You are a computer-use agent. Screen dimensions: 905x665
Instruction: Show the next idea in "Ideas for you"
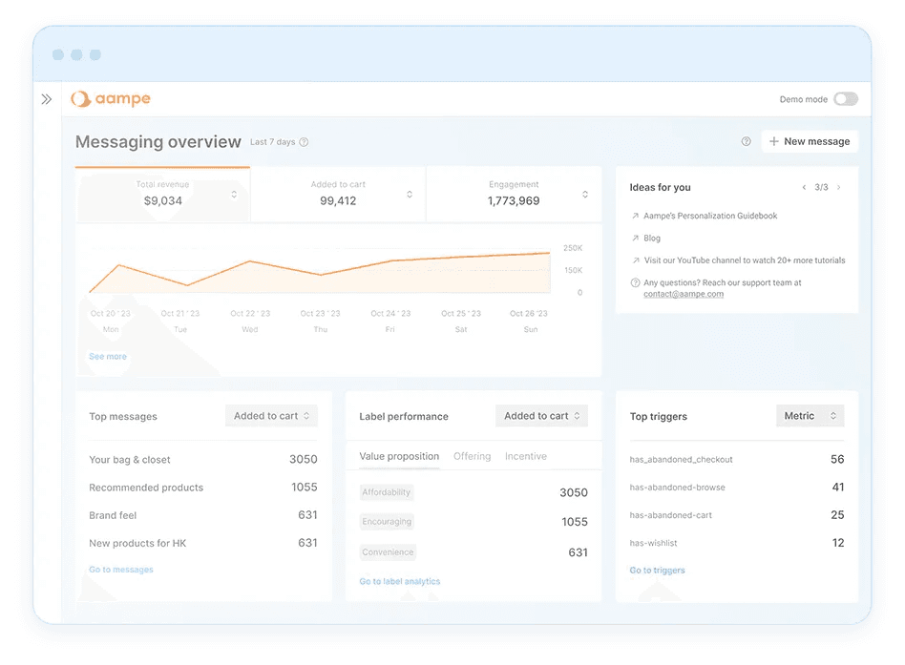point(839,187)
